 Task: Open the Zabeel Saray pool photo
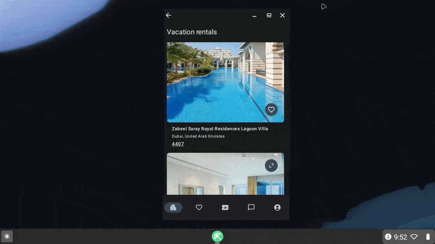point(225,82)
